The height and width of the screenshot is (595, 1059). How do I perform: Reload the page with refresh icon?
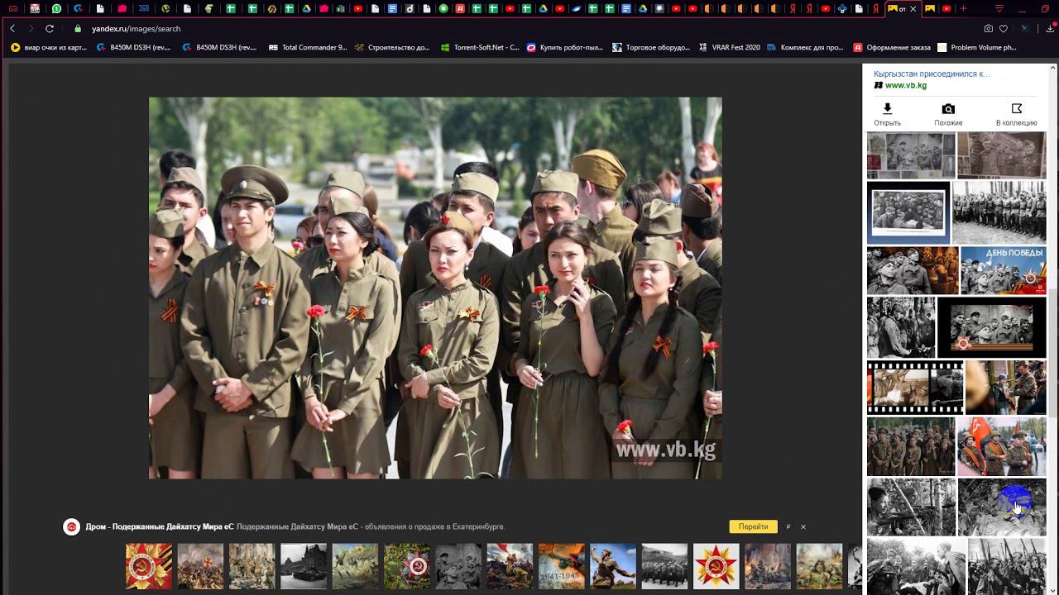coord(50,28)
